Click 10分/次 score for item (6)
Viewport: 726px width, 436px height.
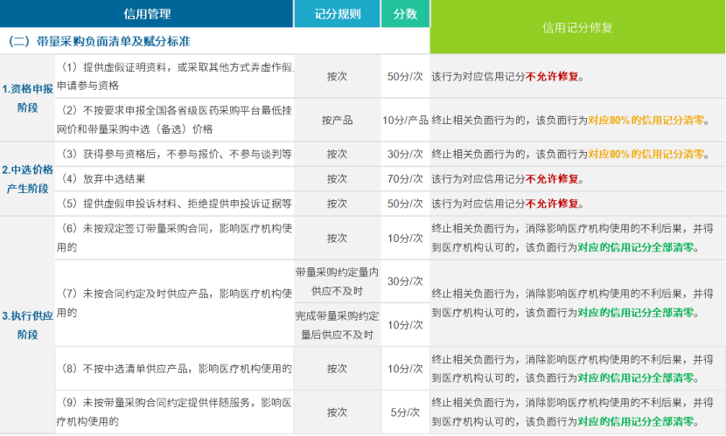coord(405,238)
